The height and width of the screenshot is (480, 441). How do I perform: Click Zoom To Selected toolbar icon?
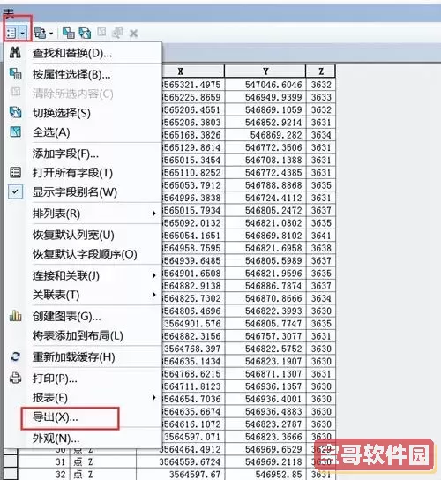pos(117,33)
